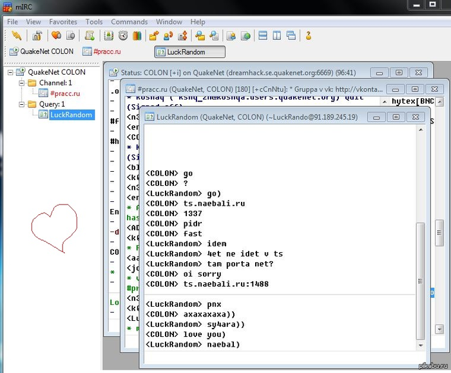This screenshot has height=373, width=451.
Task: Open the Options toolbar icon
Action: [37, 35]
